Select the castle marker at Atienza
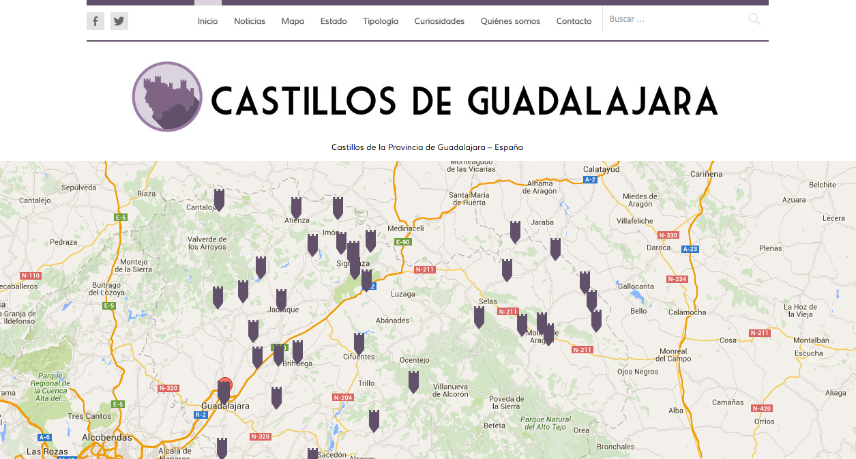856x459 pixels. tap(296, 207)
